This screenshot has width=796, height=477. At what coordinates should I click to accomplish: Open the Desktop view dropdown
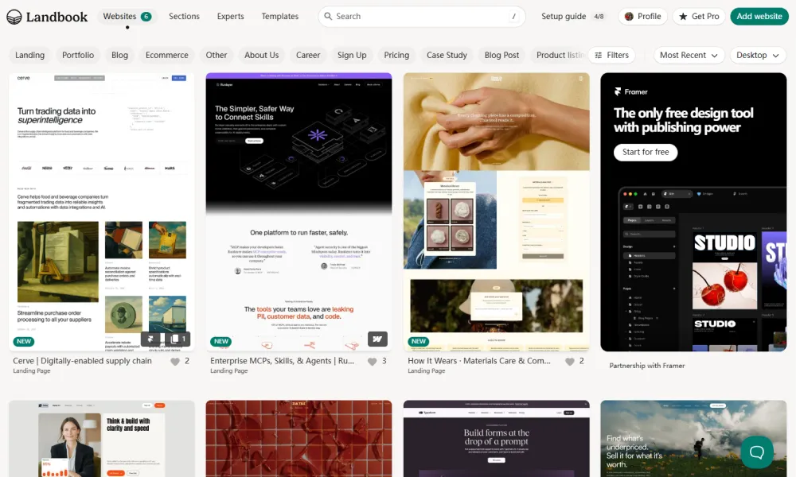[x=757, y=55]
